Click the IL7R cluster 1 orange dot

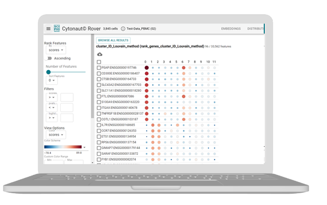pos(153,125)
